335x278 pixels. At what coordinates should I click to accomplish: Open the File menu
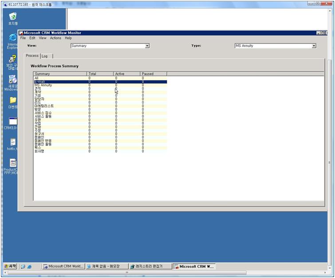tap(23, 38)
